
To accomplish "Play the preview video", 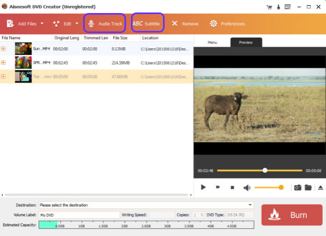I will (203, 187).
